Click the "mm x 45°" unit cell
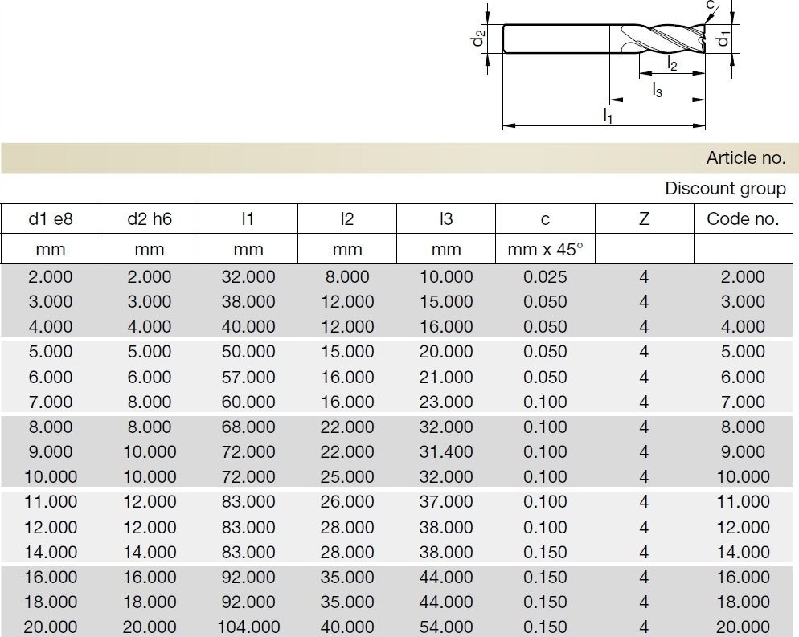The image size is (799, 637). (545, 249)
